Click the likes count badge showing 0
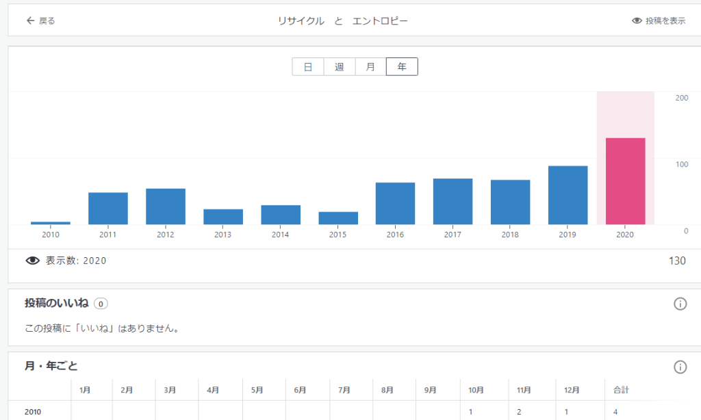Image resolution: width=701 pixels, height=420 pixels. pyautogui.click(x=101, y=304)
